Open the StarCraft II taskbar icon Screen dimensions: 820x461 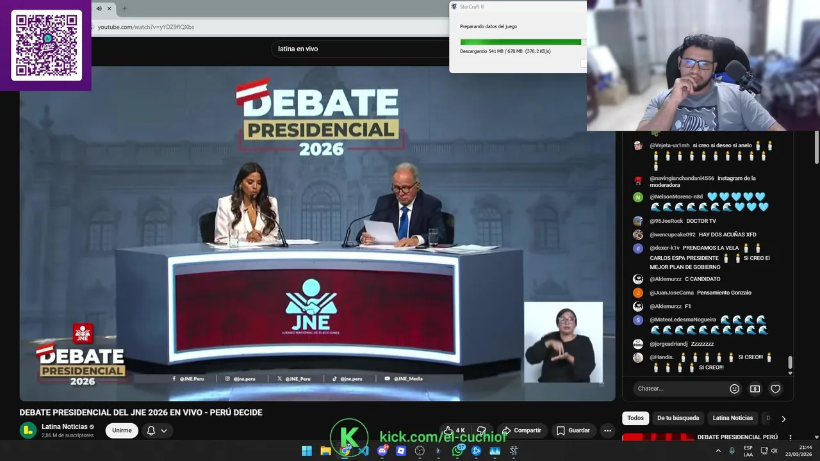click(x=514, y=451)
